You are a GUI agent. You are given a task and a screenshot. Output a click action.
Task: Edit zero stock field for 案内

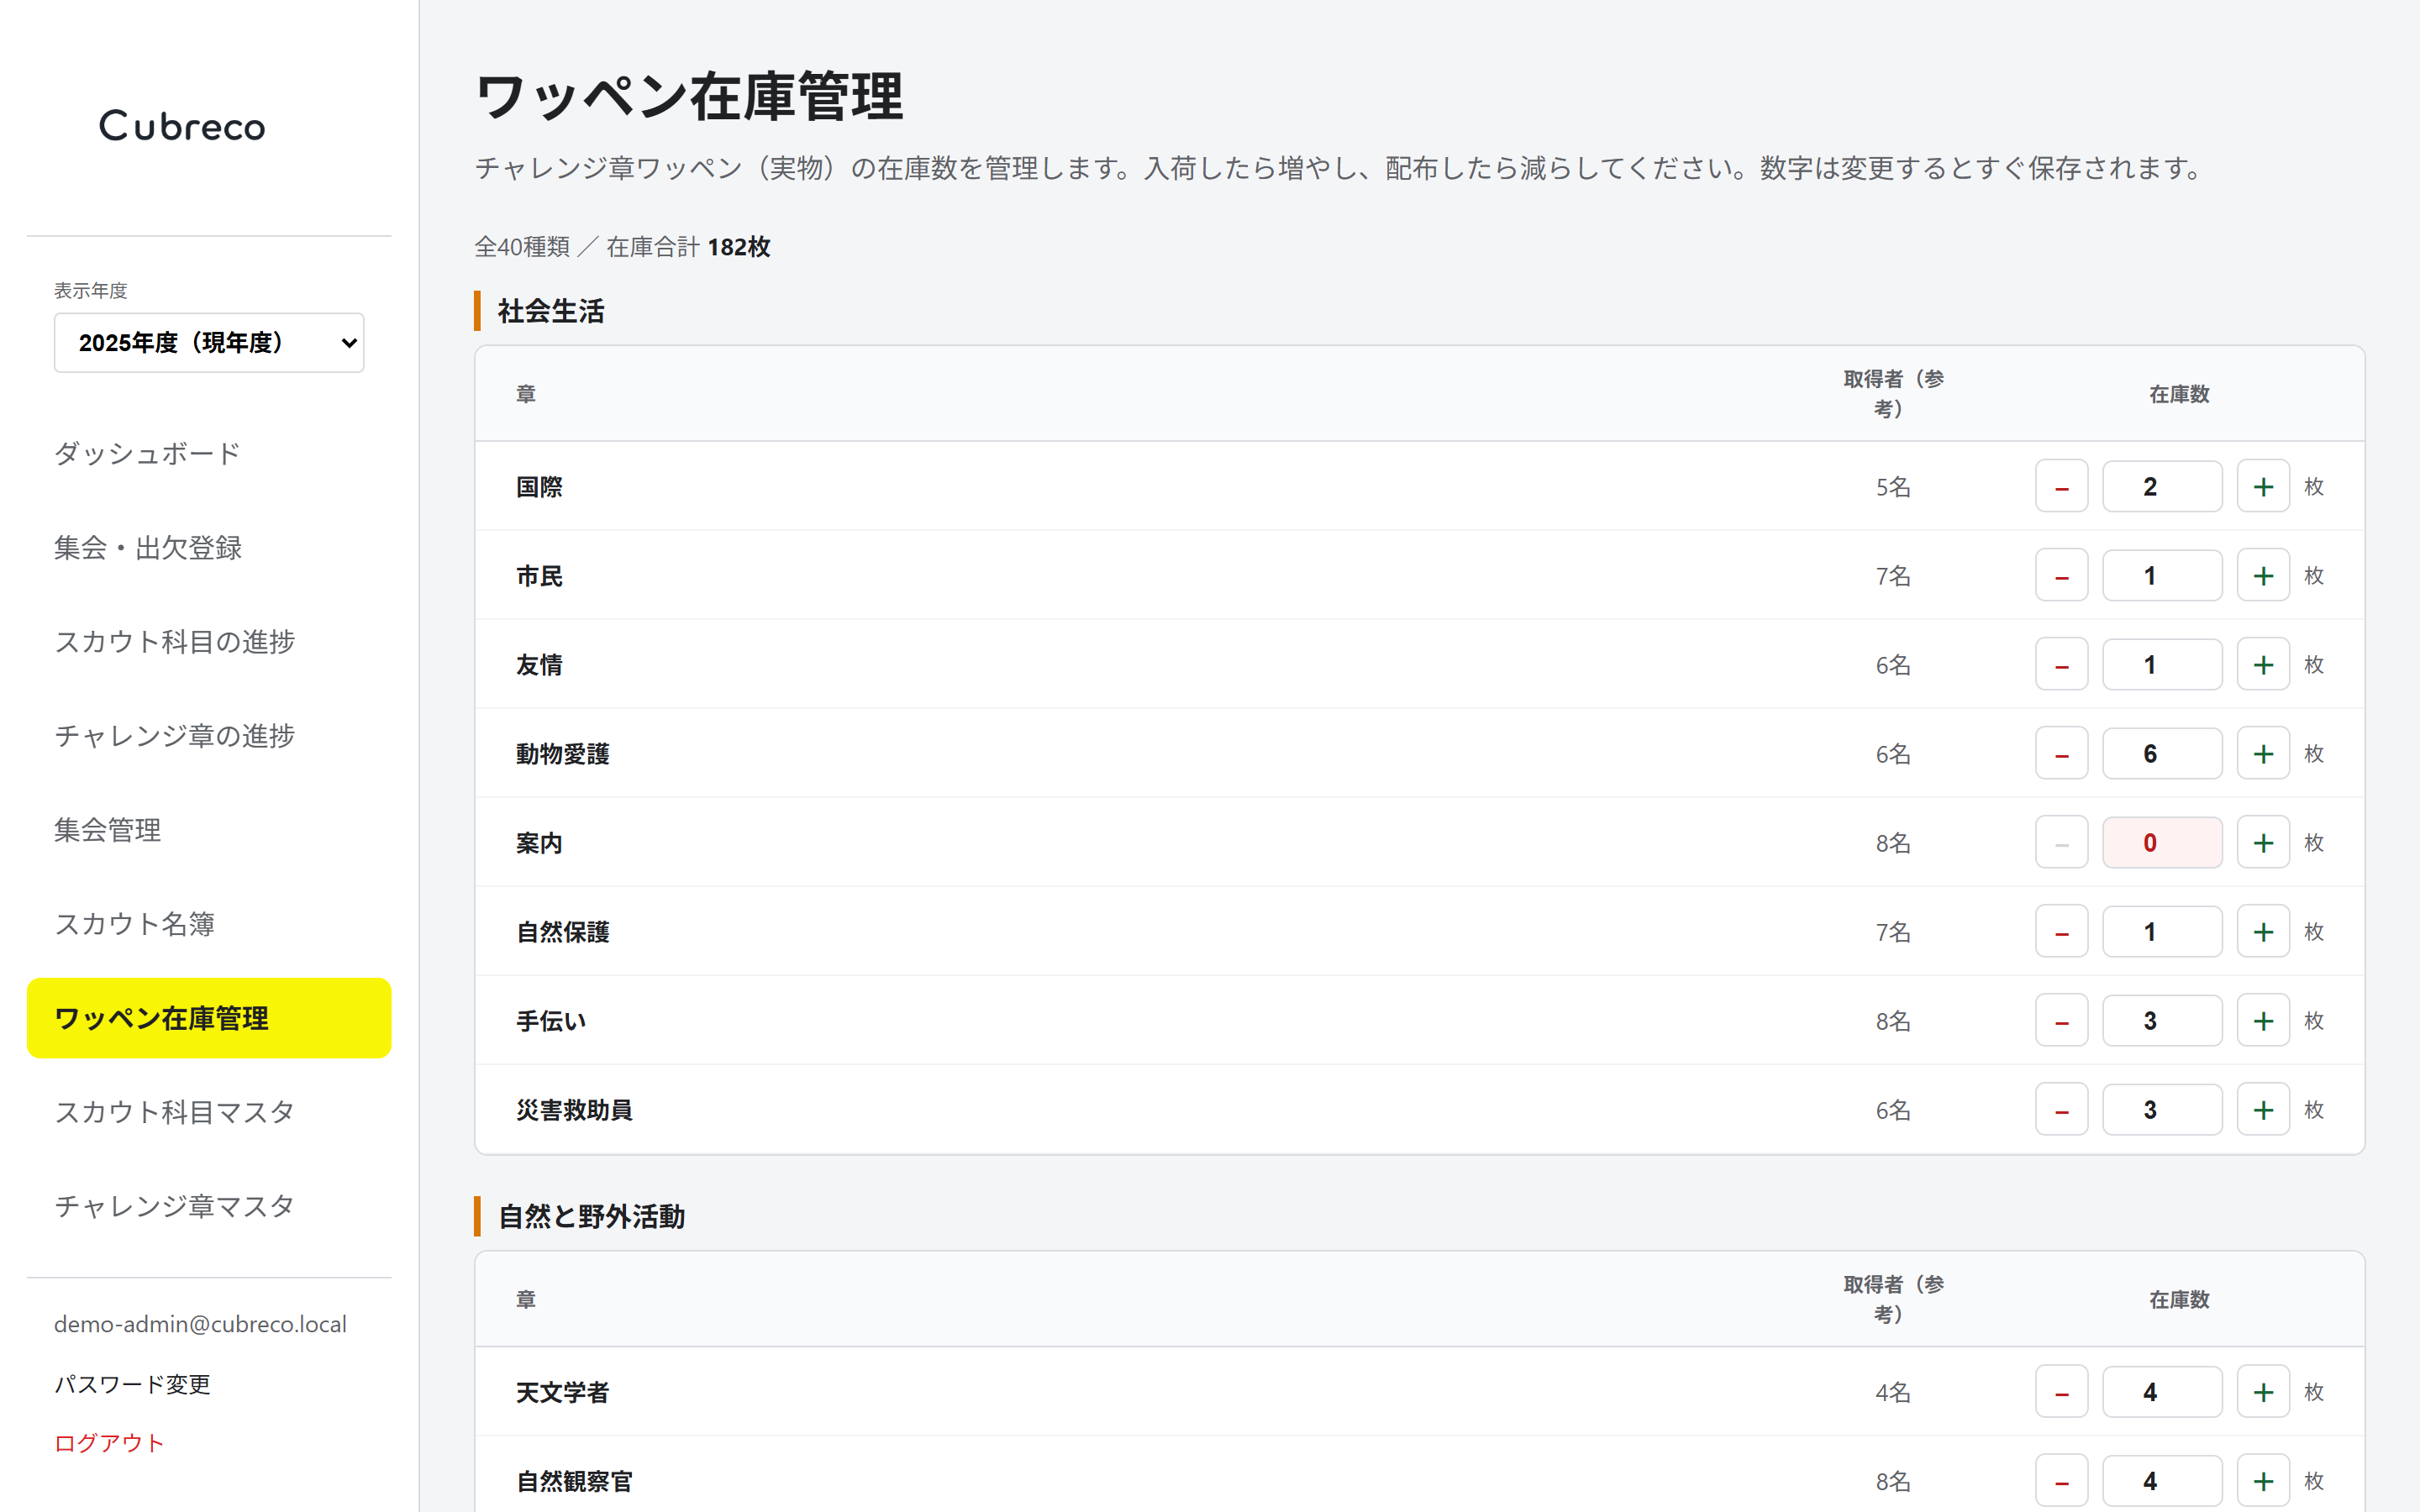pyautogui.click(x=2162, y=842)
